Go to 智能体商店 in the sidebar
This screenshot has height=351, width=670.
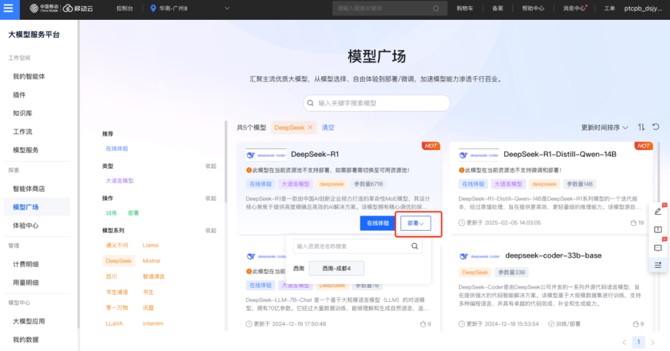[29, 189]
